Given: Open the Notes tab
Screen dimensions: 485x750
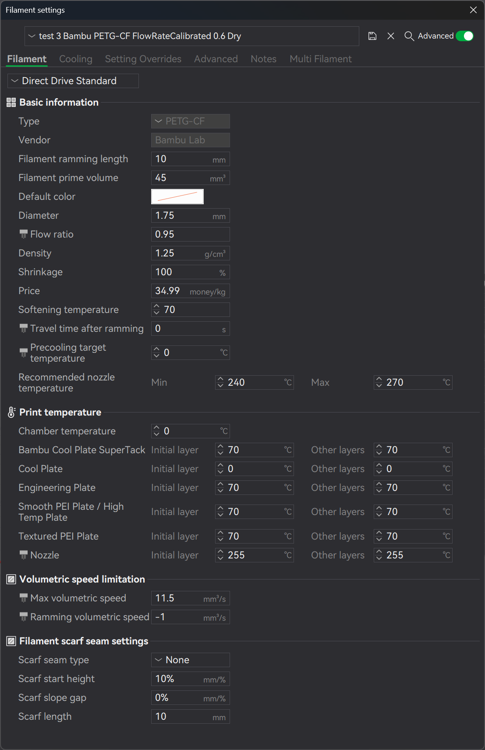Looking at the screenshot, I should 263,59.
